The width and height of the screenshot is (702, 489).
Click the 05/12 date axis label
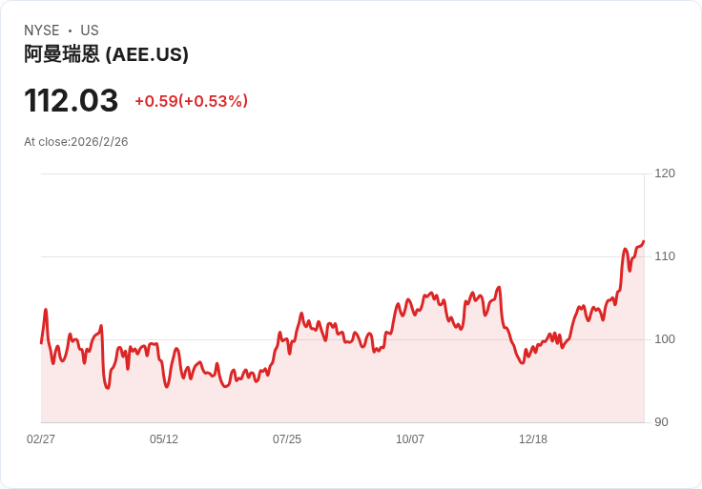(x=164, y=438)
